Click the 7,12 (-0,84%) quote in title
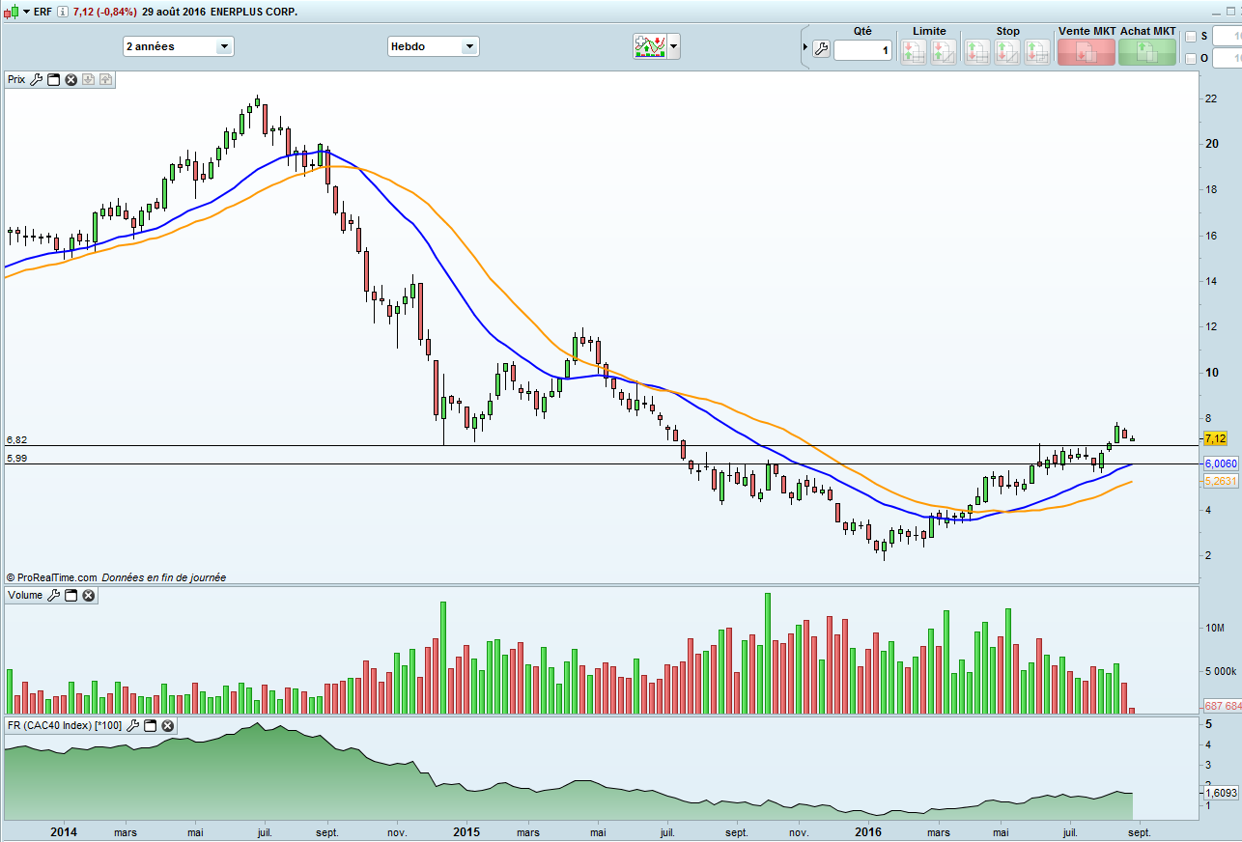Viewport: 1242px width, 842px height. [x=104, y=12]
